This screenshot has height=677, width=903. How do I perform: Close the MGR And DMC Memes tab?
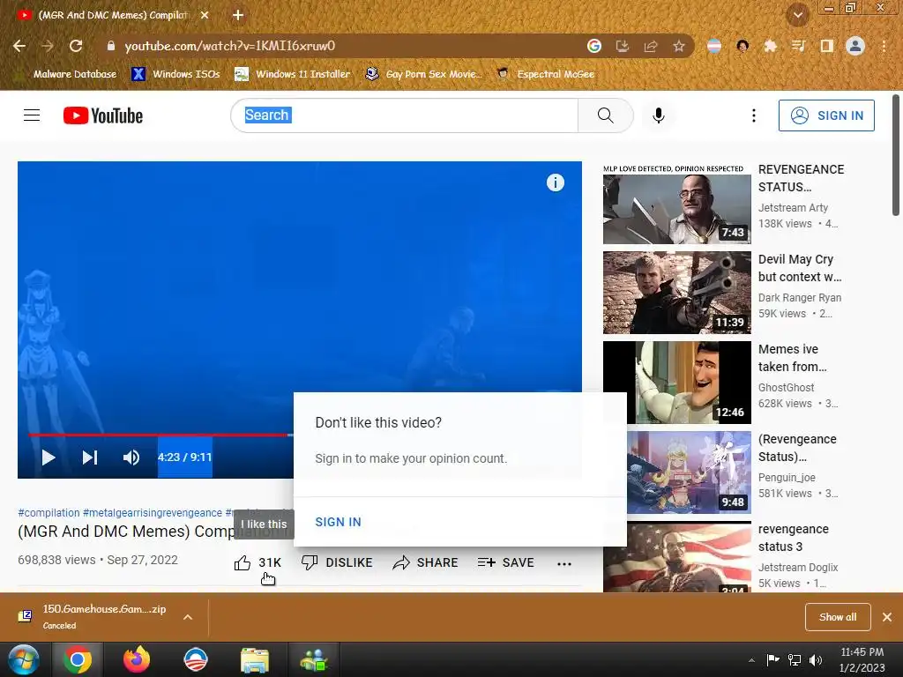coord(205,15)
